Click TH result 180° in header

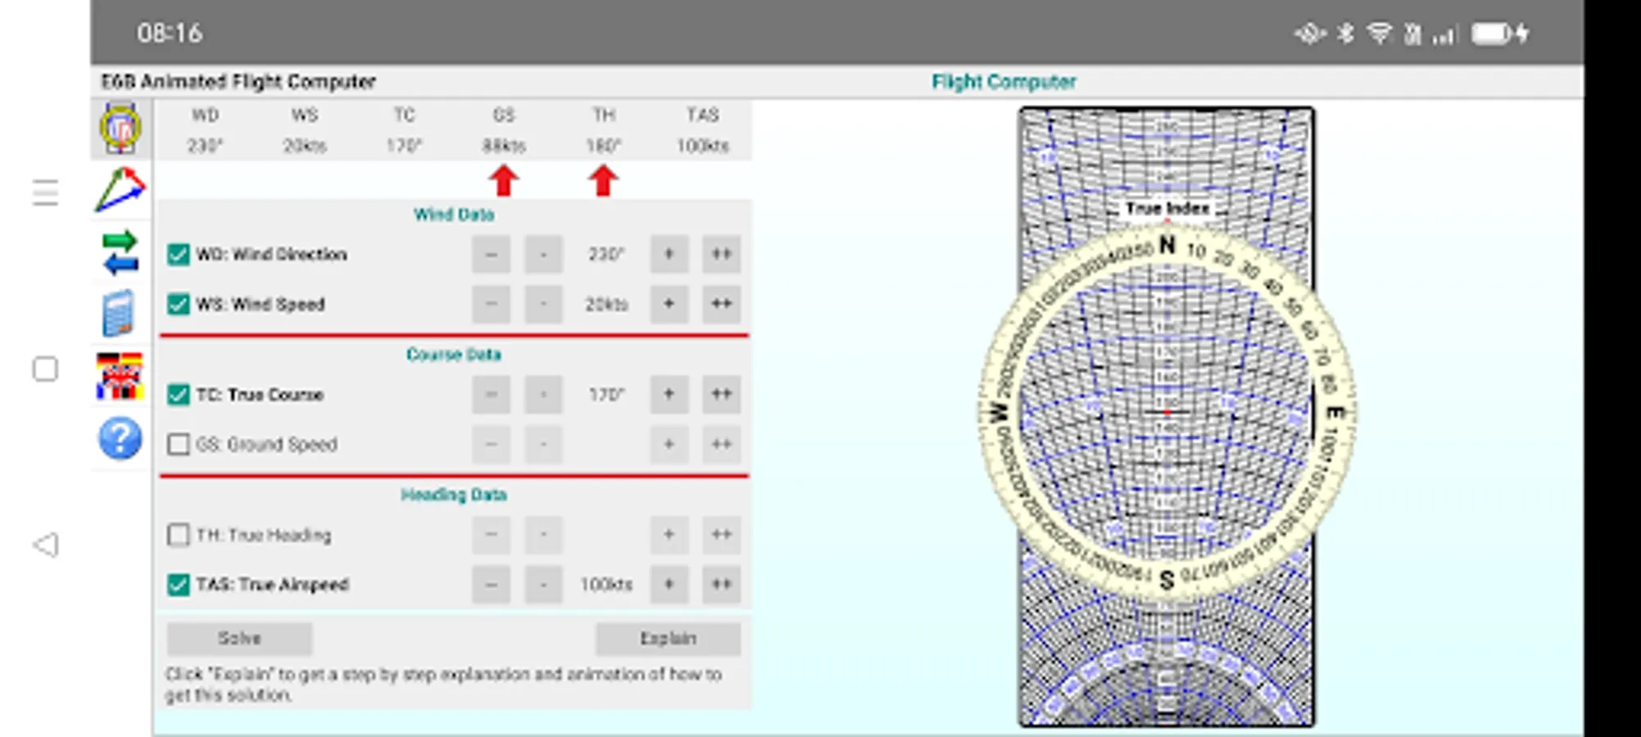604,146
